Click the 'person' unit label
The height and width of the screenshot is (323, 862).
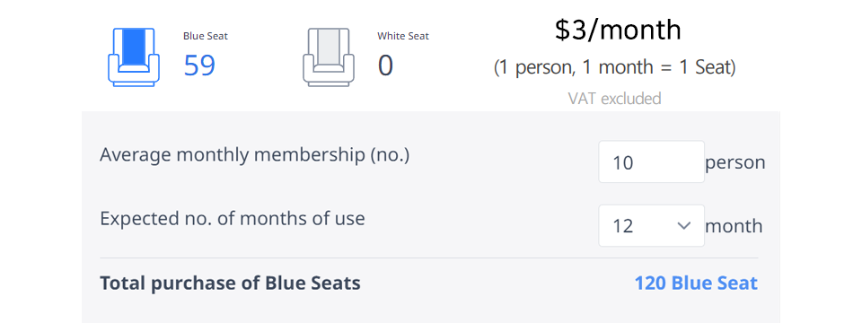[735, 162]
